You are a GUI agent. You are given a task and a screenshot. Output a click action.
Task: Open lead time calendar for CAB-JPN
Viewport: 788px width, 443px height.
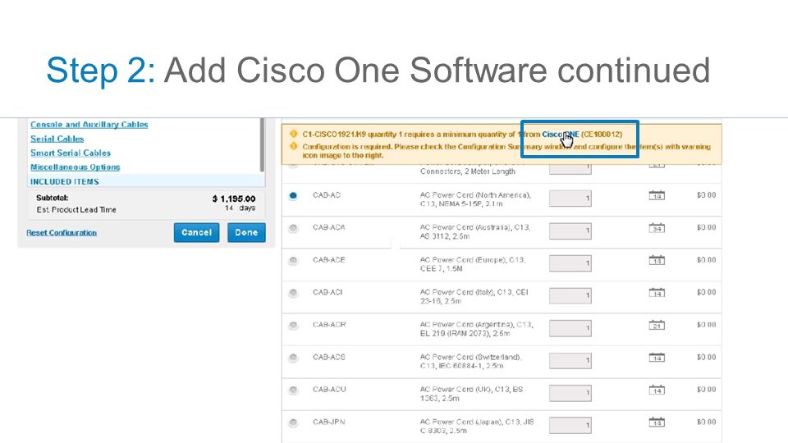657,422
